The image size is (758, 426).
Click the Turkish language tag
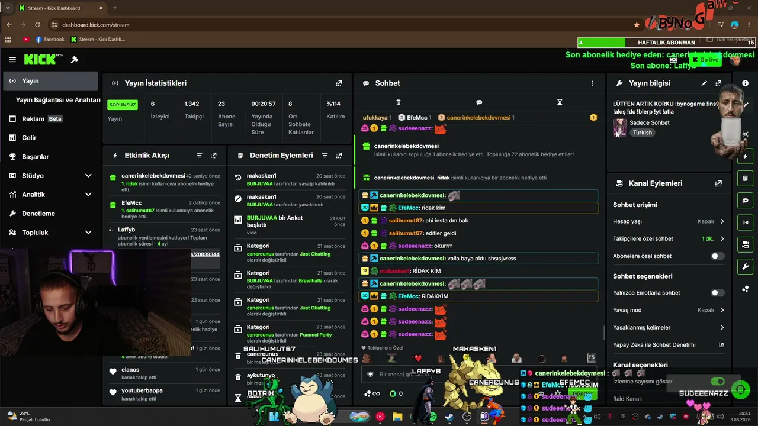pos(642,133)
